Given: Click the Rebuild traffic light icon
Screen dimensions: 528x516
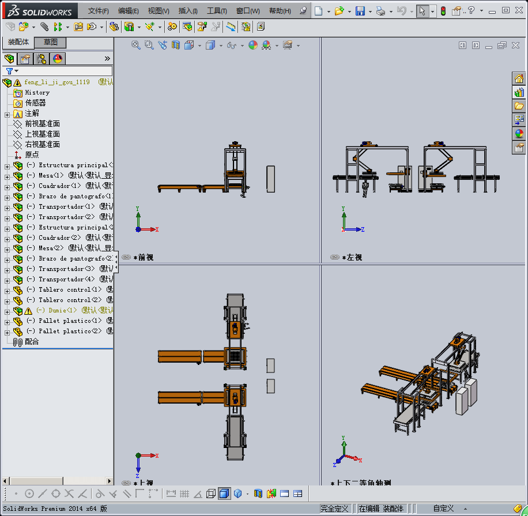Looking at the screenshot, I should click(x=443, y=11).
